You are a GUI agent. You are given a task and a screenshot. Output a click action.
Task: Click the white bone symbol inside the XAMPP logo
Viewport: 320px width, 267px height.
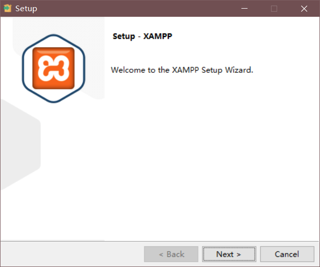click(x=54, y=68)
